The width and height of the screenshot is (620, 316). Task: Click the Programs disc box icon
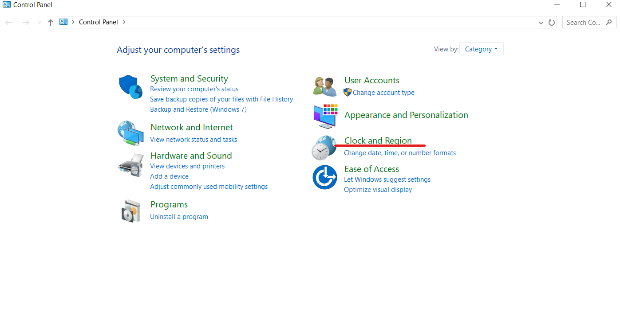(130, 211)
